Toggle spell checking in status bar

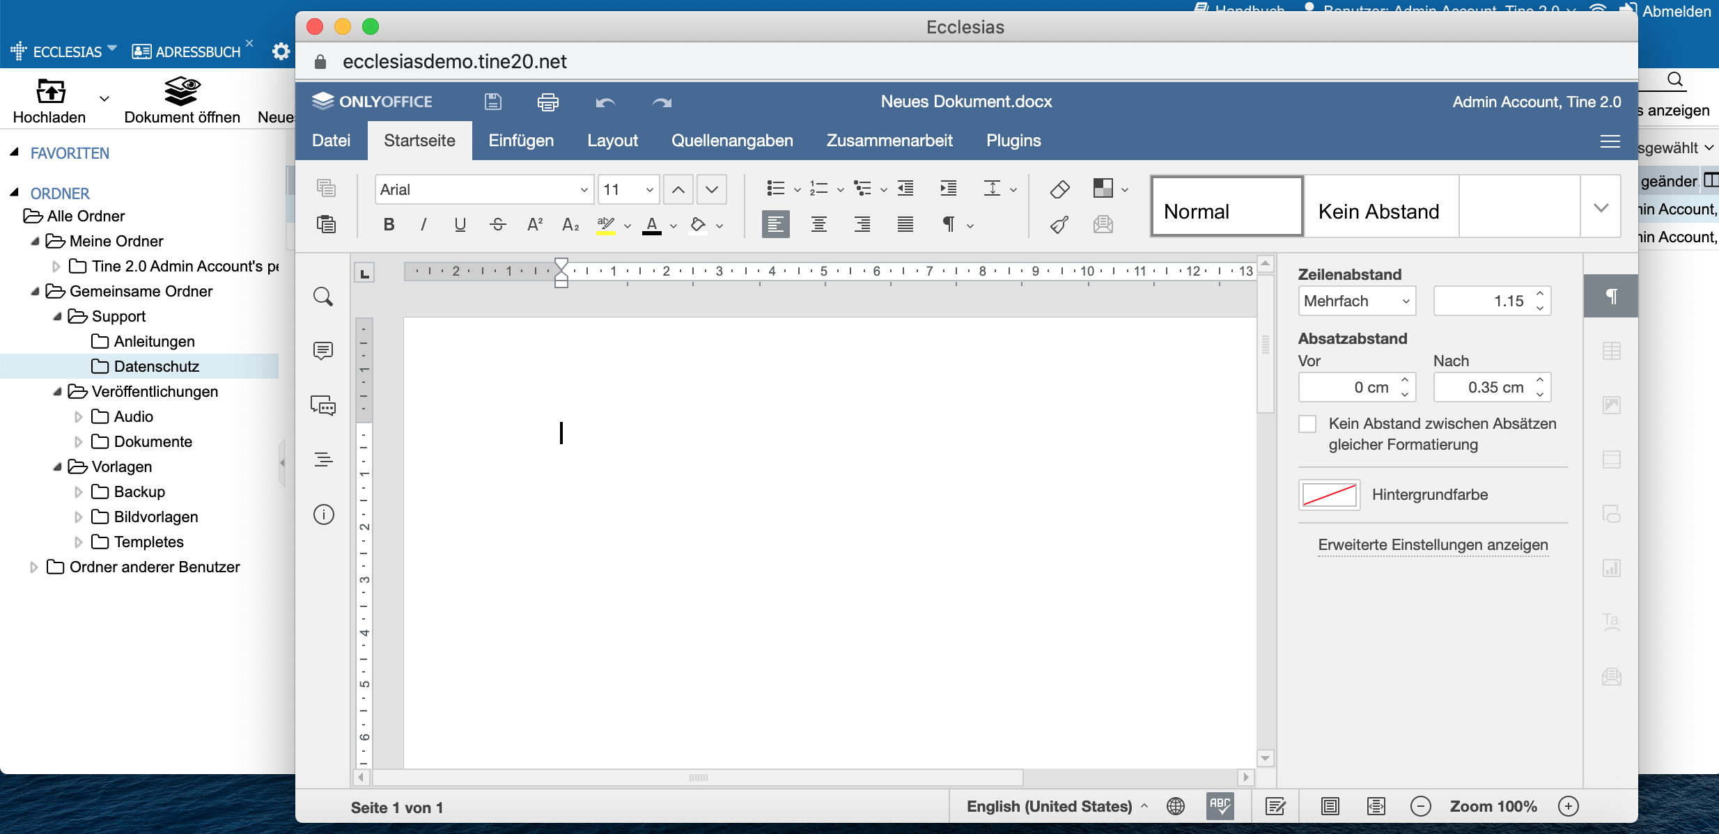[x=1220, y=806]
